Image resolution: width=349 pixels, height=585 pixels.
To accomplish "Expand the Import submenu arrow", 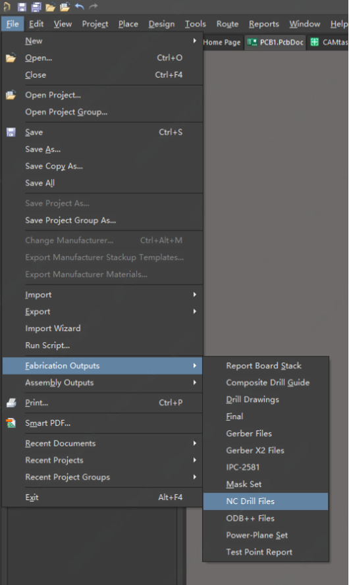I will [194, 294].
